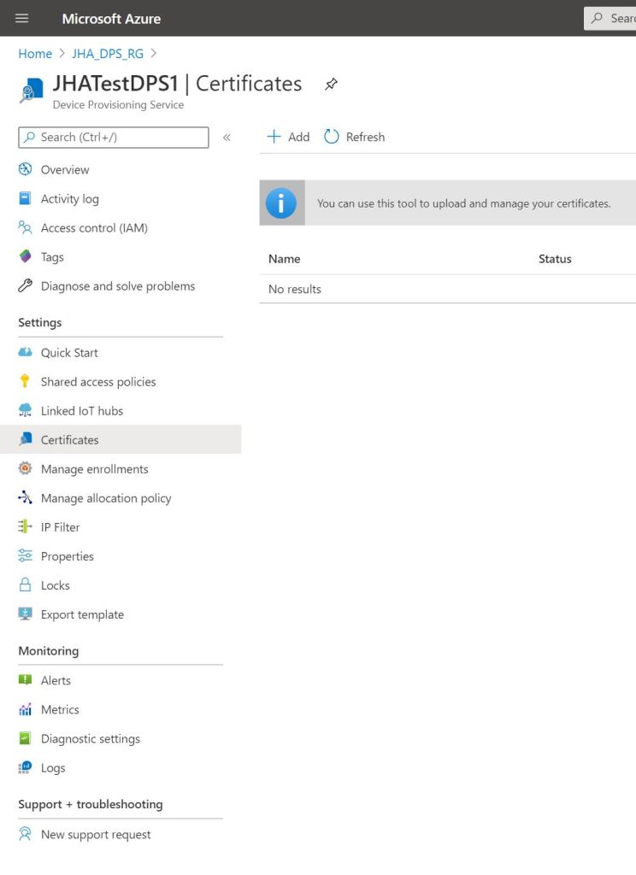
Task: Click the Quick Start cloud icon
Action: (x=25, y=352)
